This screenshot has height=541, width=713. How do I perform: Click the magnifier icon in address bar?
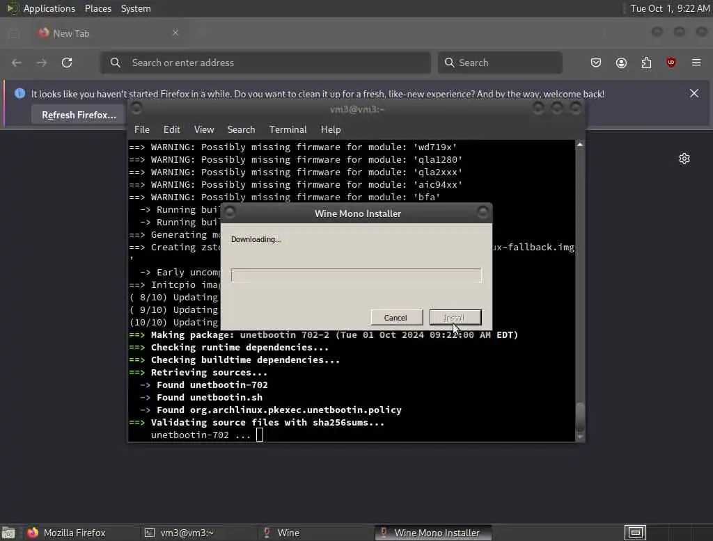pos(115,63)
